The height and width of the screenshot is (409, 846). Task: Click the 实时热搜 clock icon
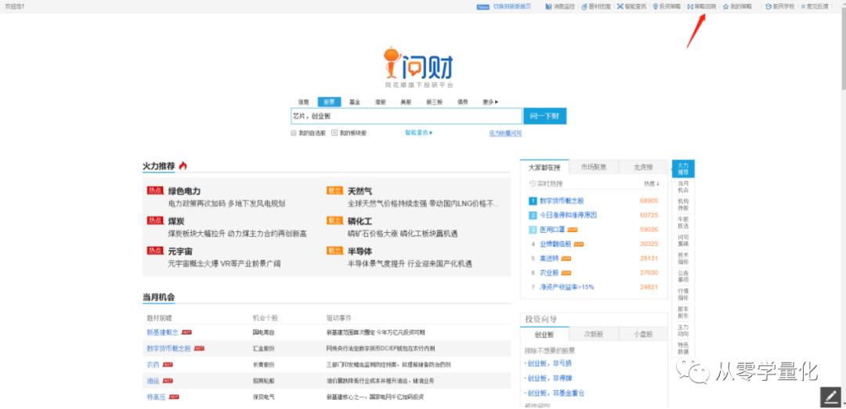click(x=533, y=183)
